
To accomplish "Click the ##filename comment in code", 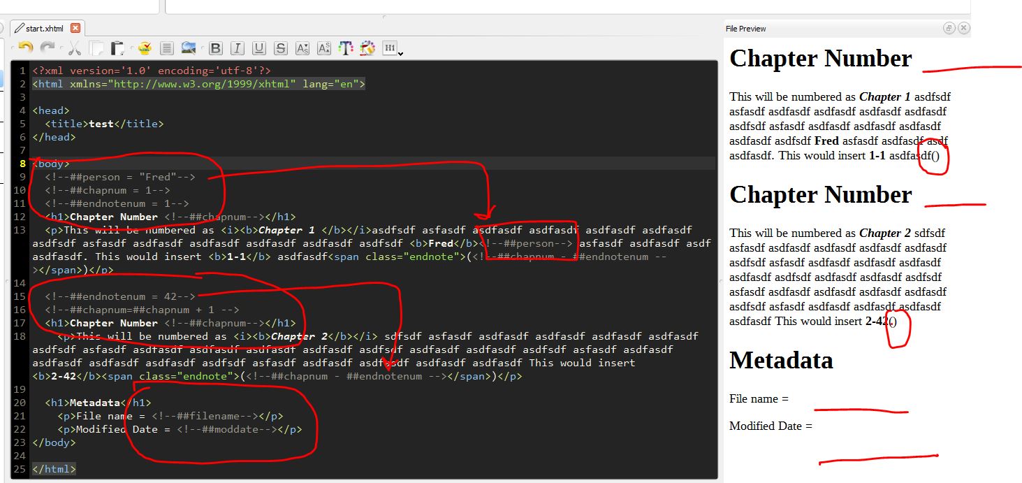I will click(x=205, y=416).
